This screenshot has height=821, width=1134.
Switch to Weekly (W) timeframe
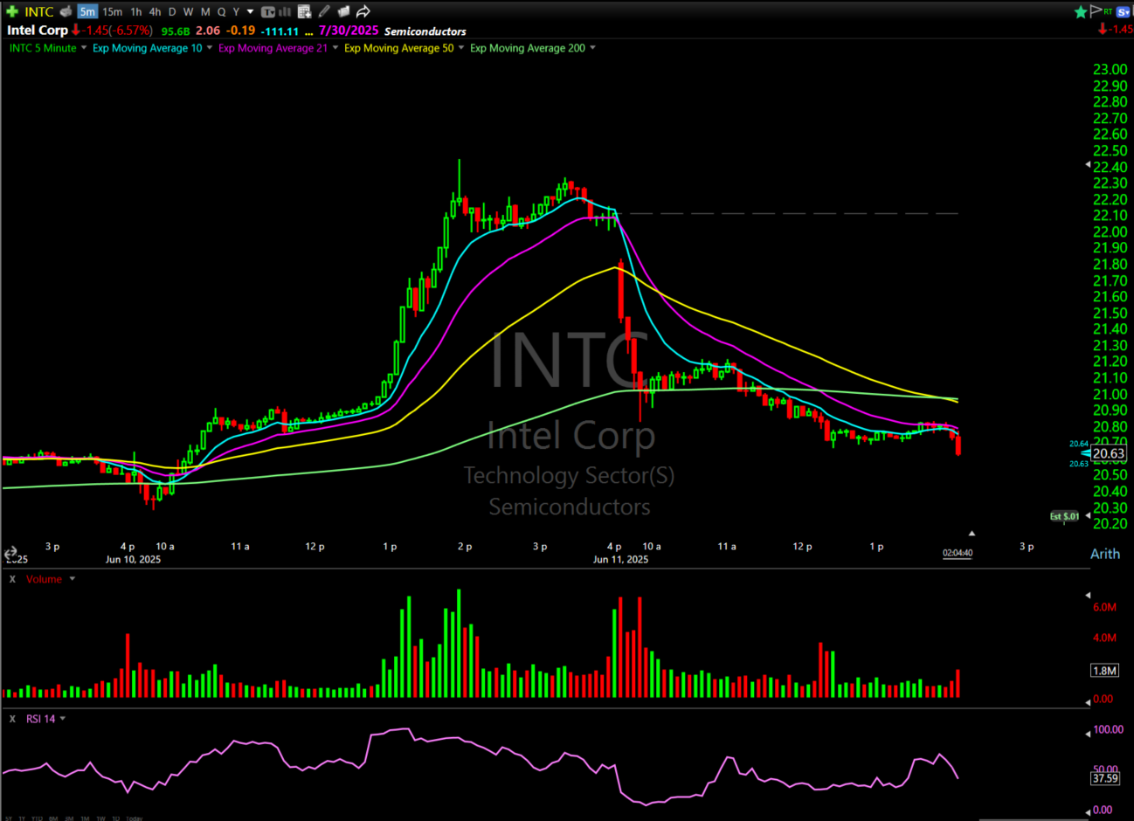point(188,11)
